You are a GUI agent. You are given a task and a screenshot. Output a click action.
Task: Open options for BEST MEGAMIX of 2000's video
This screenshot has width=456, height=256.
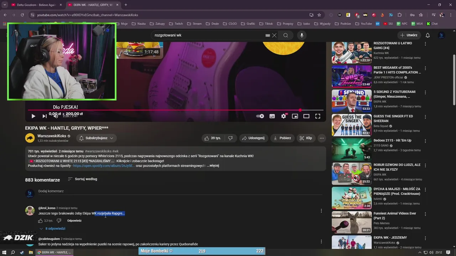point(425,68)
